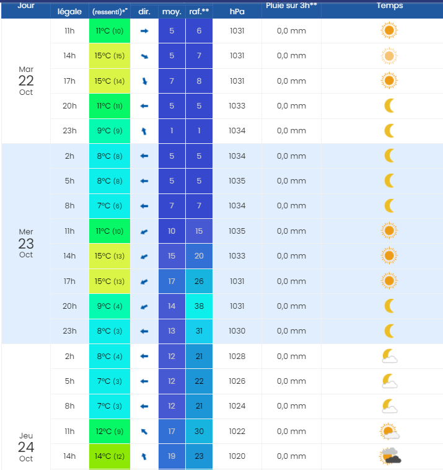Click the wind direction arrow for Thursday 11h

(x=144, y=431)
